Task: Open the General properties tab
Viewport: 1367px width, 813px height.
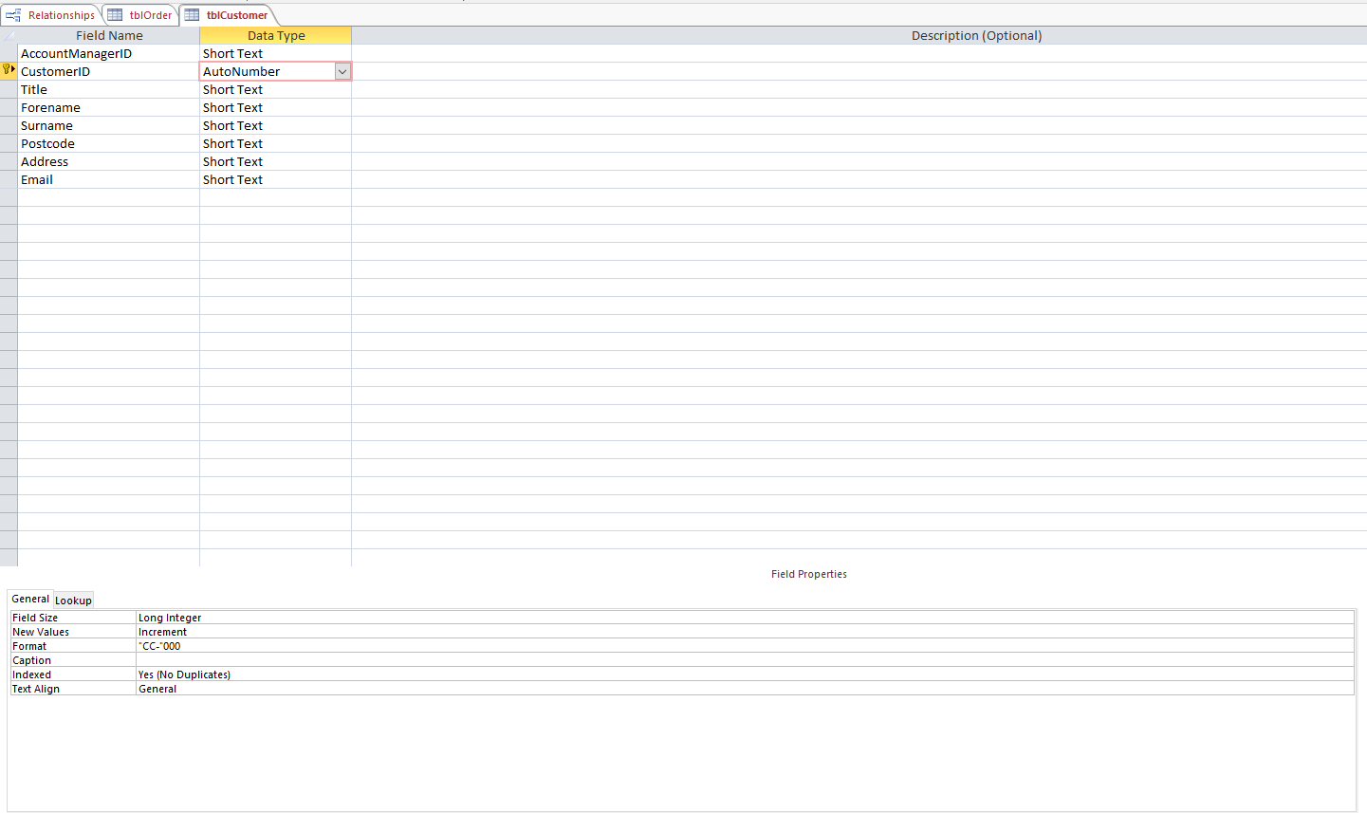Action: pos(30,599)
